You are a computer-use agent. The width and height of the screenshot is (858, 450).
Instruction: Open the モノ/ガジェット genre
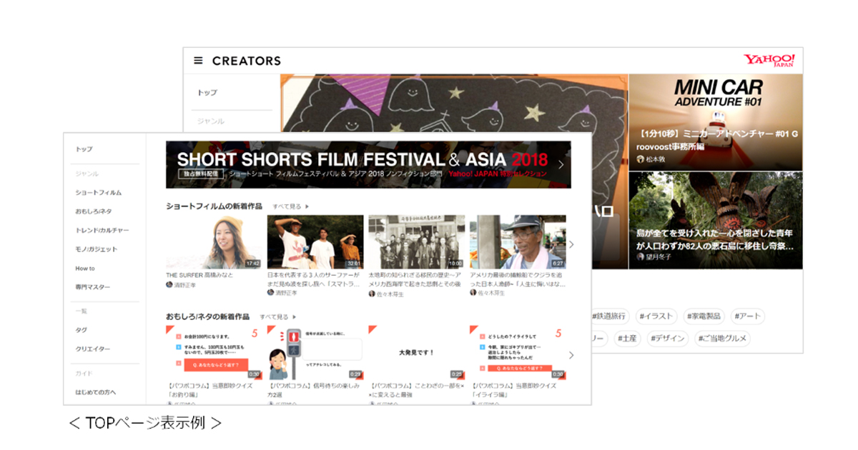pyautogui.click(x=97, y=249)
